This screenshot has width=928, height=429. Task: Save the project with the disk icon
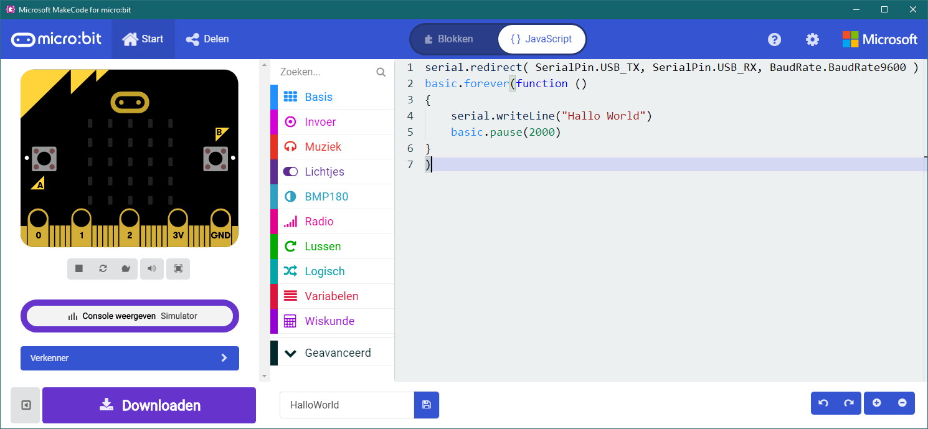[x=427, y=405]
